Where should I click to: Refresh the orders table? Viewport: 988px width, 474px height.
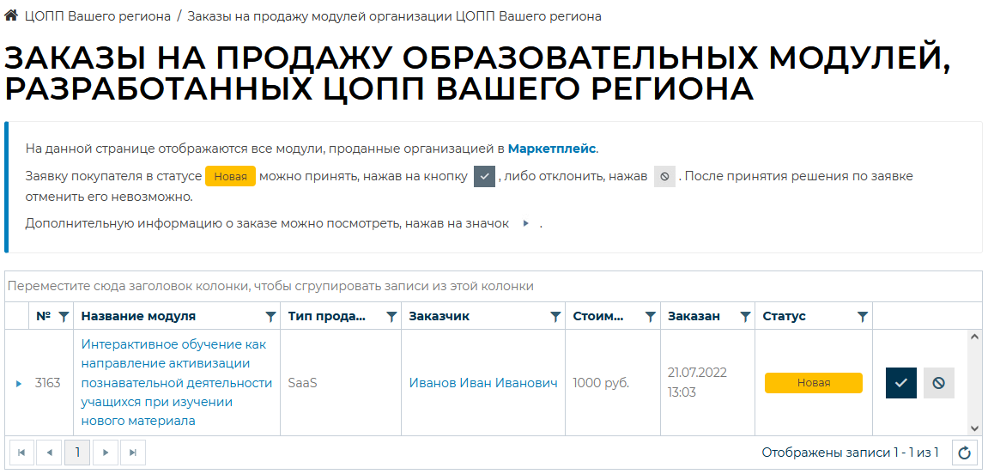pos(965,453)
